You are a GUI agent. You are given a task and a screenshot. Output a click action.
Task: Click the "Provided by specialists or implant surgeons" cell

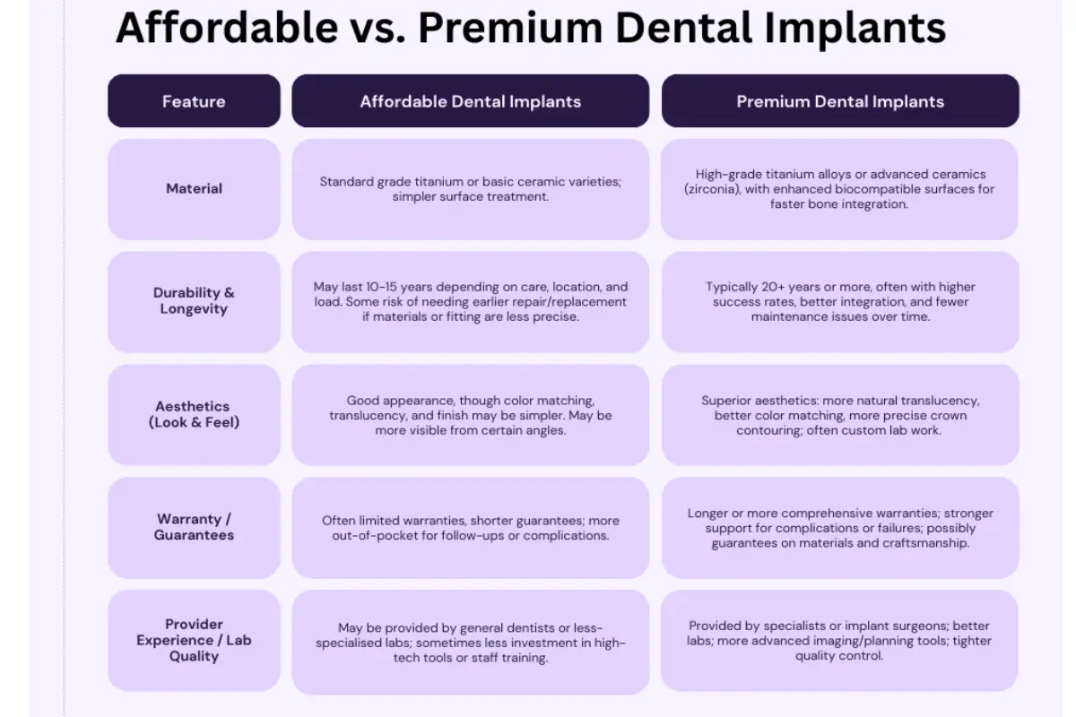[840, 640]
